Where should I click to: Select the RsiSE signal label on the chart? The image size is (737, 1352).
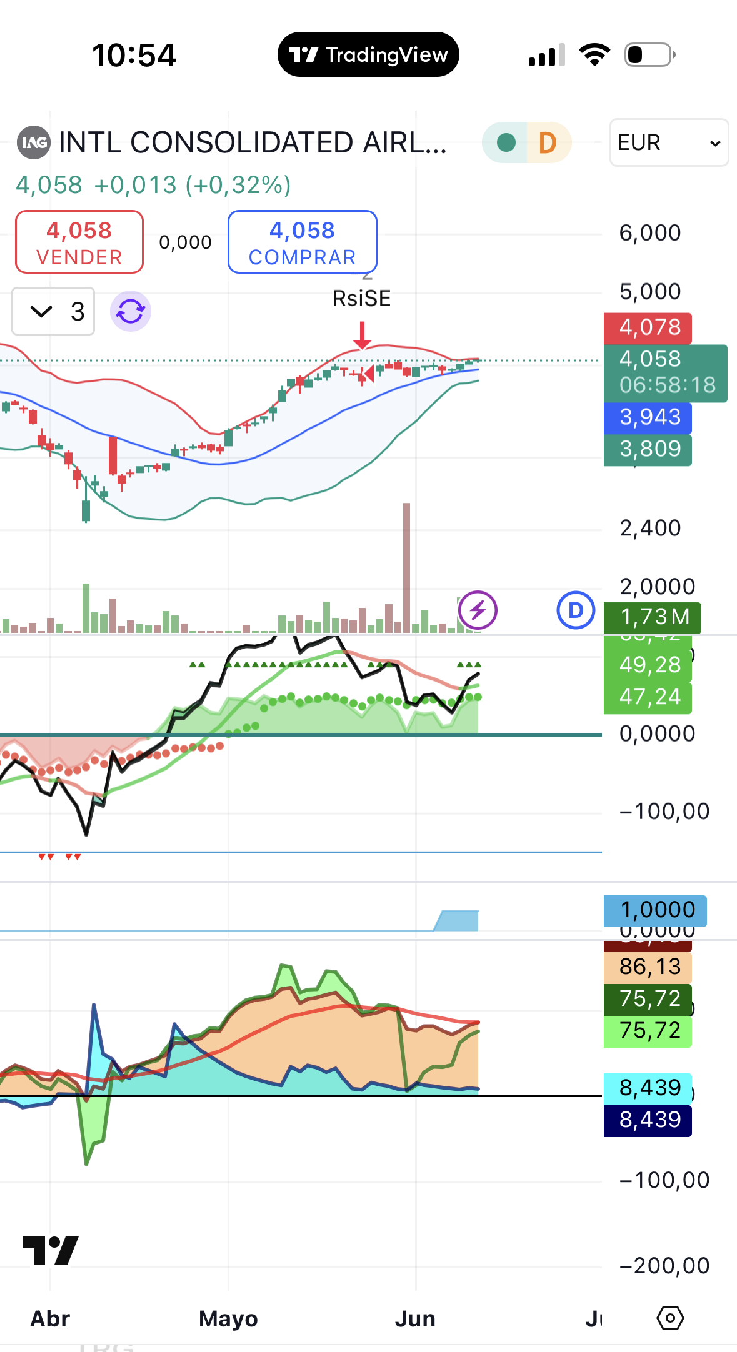pyautogui.click(x=361, y=299)
